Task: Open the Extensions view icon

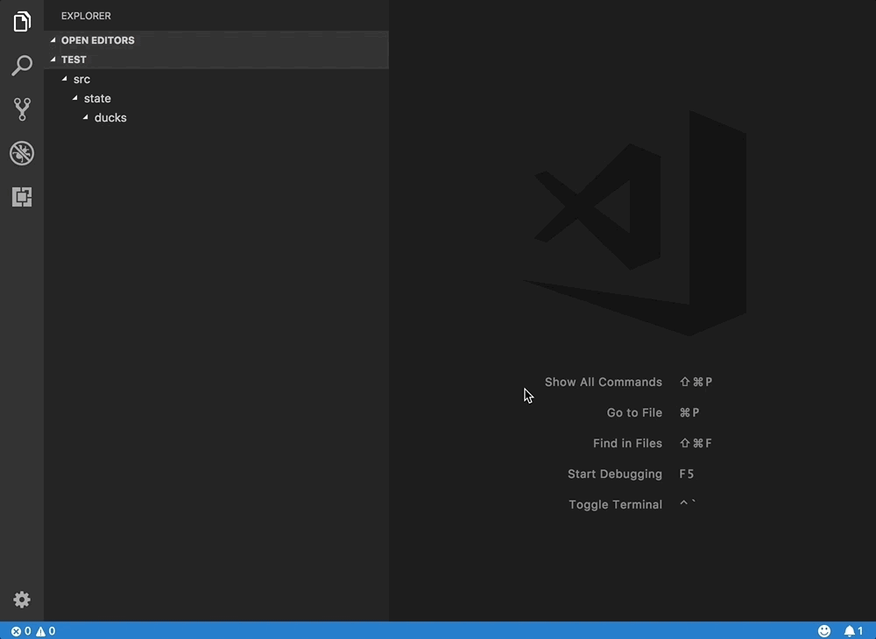Action: (x=22, y=196)
